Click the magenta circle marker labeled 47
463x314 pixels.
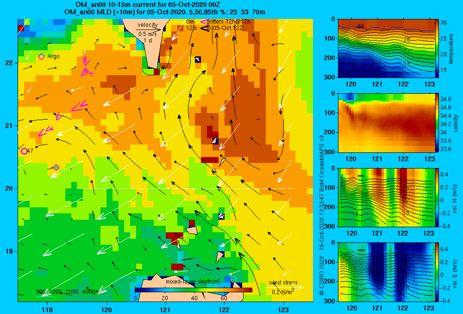click(24, 151)
